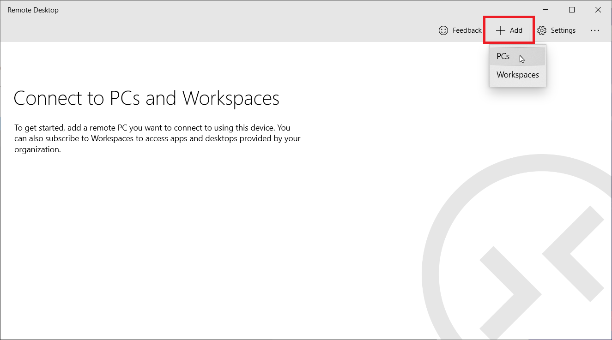The height and width of the screenshot is (340, 612).
Task: Open Settings via the gear icon
Action: click(542, 30)
